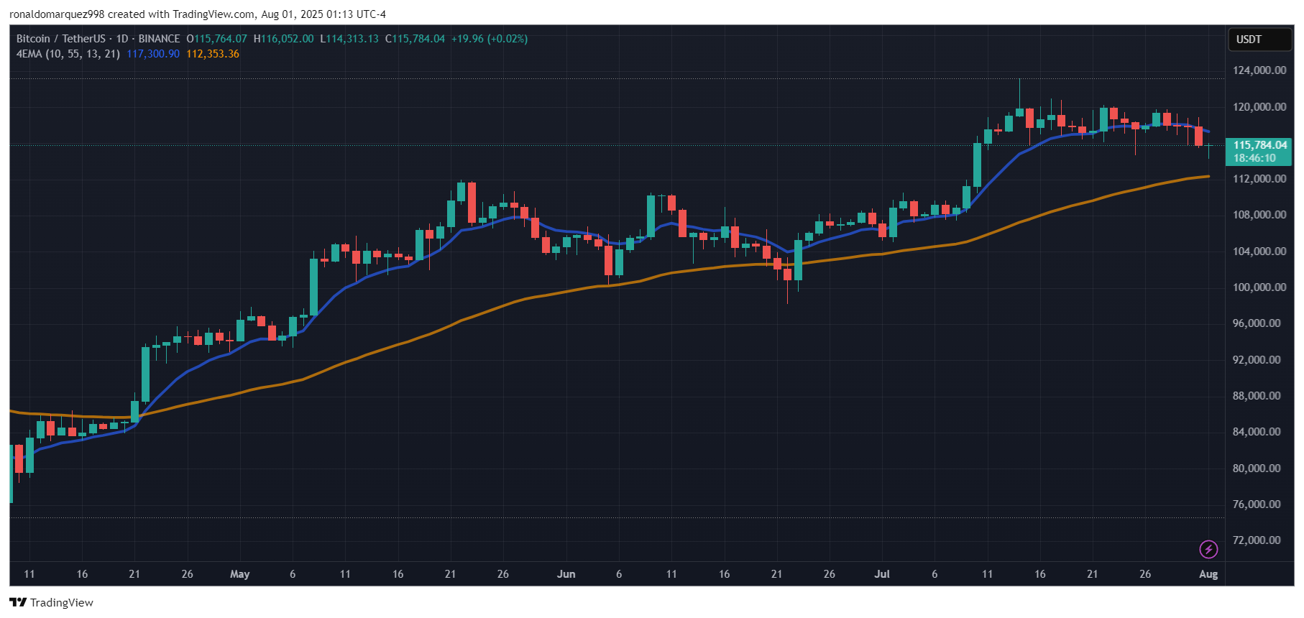Image resolution: width=1304 pixels, height=618 pixels.
Task: Click the blue EMA value 117,300.90
Action: (x=153, y=54)
